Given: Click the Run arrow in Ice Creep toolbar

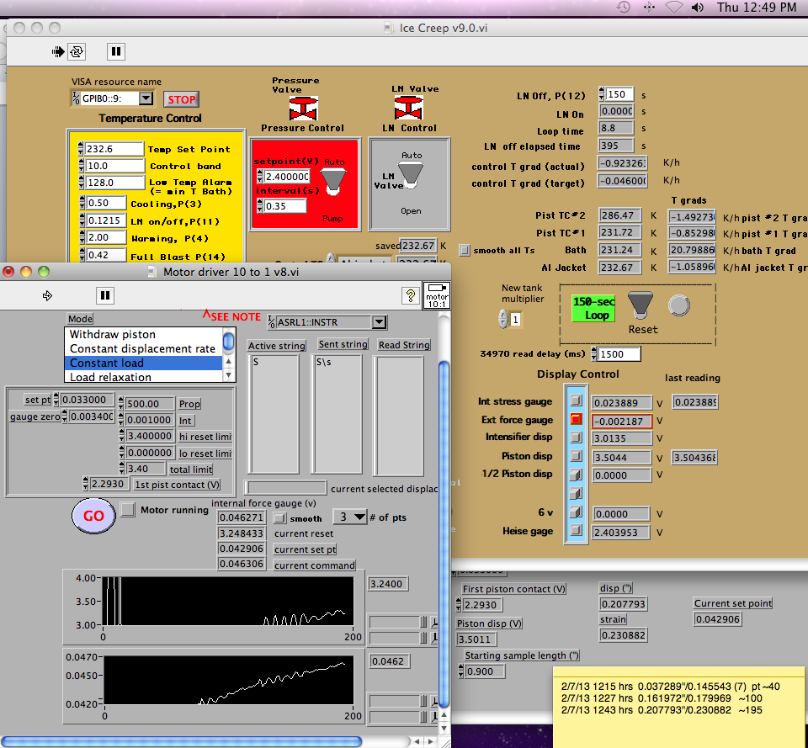Looking at the screenshot, I should [x=57, y=51].
